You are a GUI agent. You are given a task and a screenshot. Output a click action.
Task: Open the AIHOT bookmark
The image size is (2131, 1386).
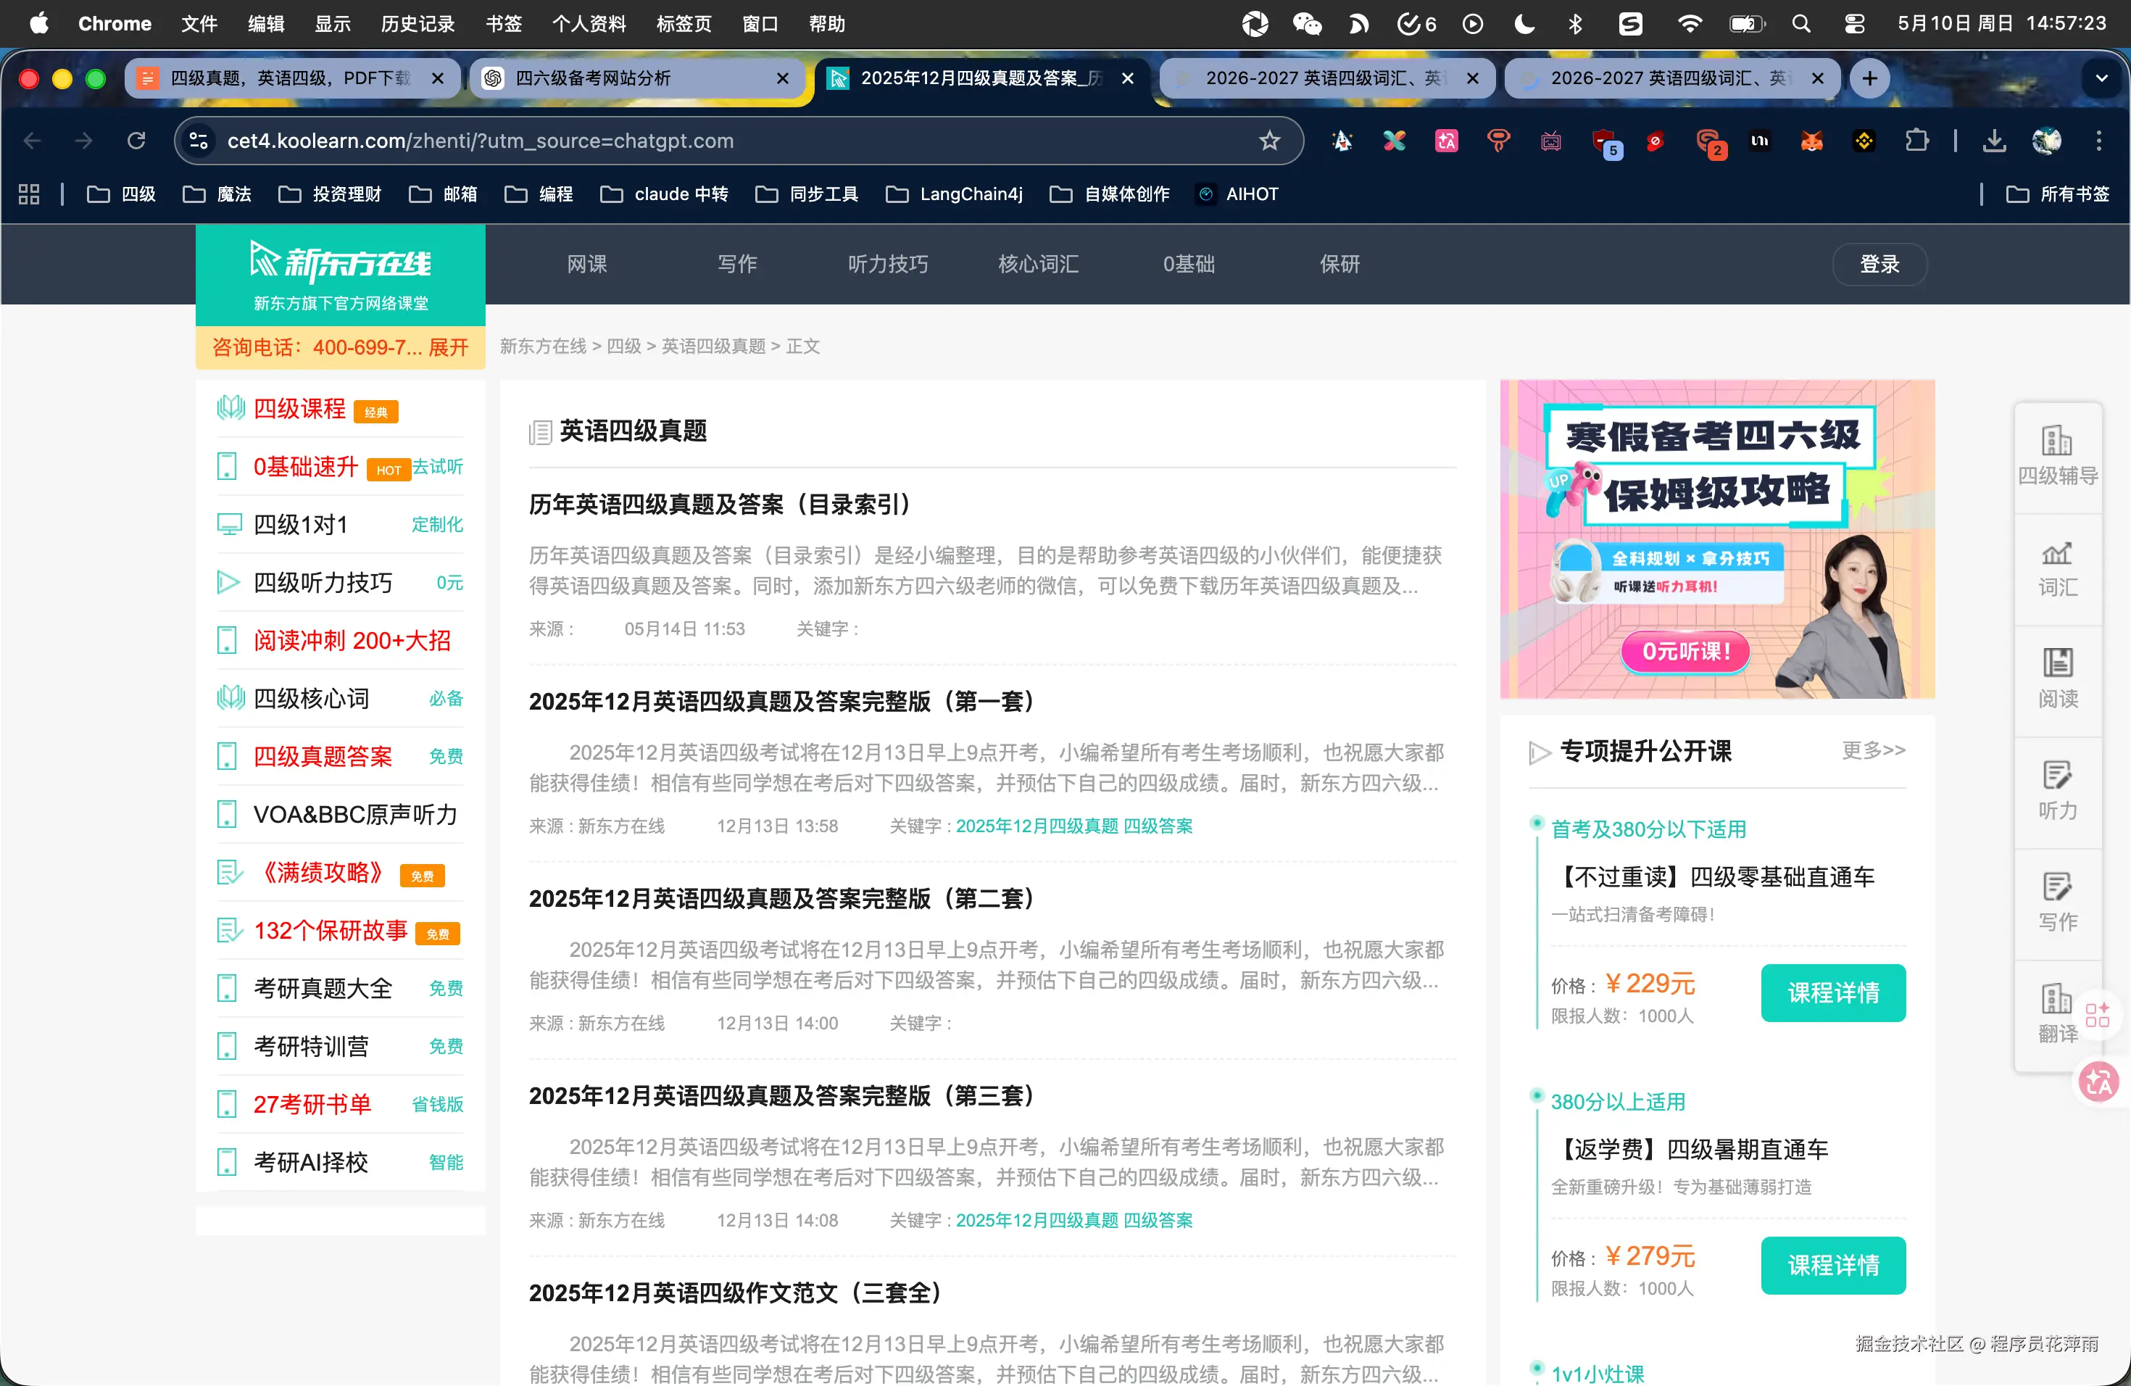point(1237,194)
